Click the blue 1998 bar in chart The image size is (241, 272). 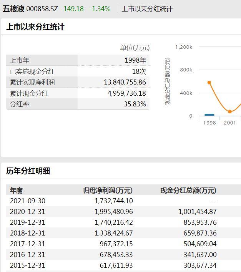[209, 114]
